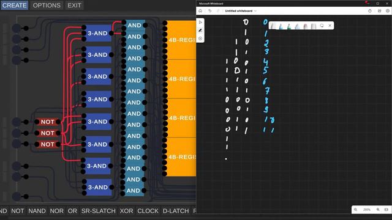This screenshot has height=220, width=392.
Task: Toggle the input feeding the middle NOT gate
Action: pos(17,133)
